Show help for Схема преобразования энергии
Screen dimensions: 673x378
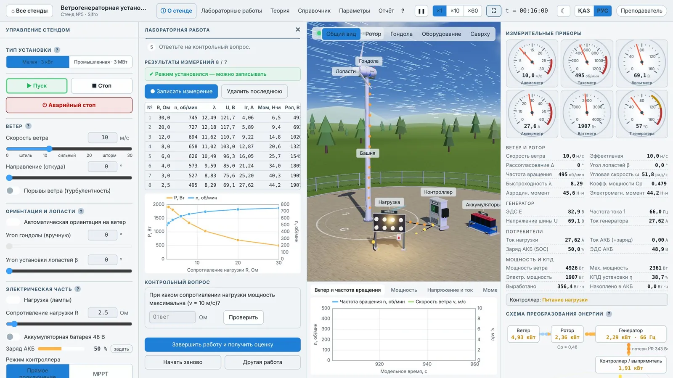coord(609,314)
